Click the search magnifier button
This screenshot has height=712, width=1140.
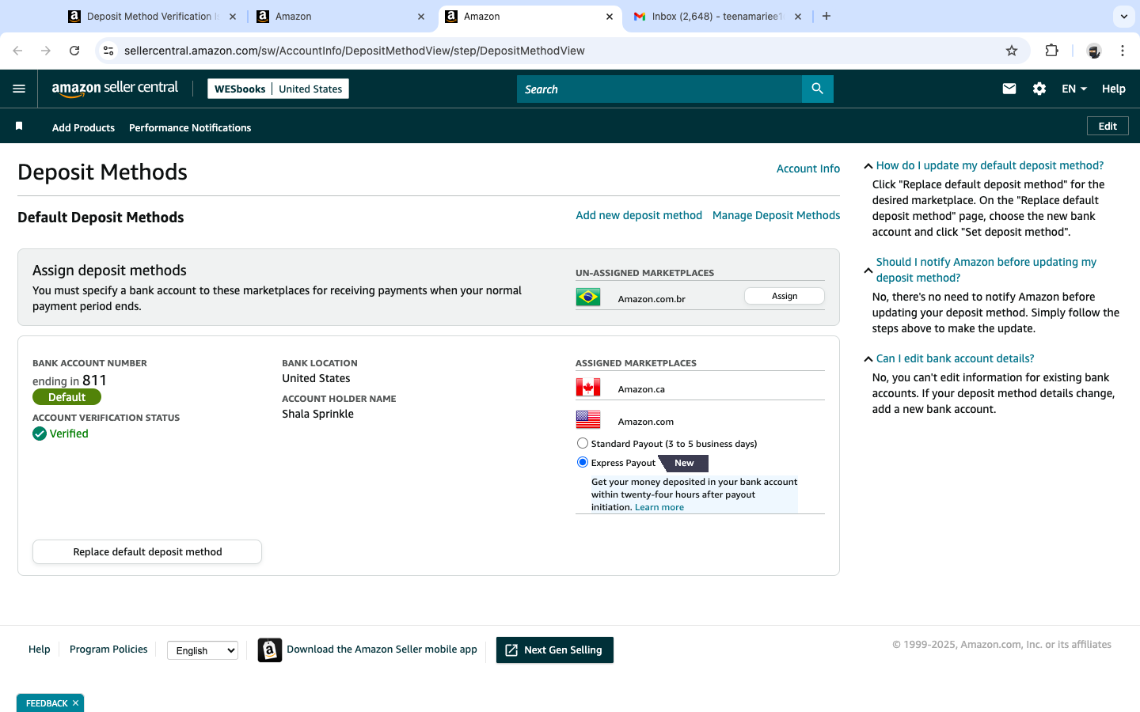(x=818, y=89)
